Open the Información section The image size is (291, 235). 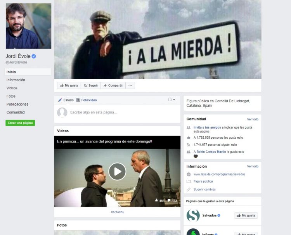16,80
